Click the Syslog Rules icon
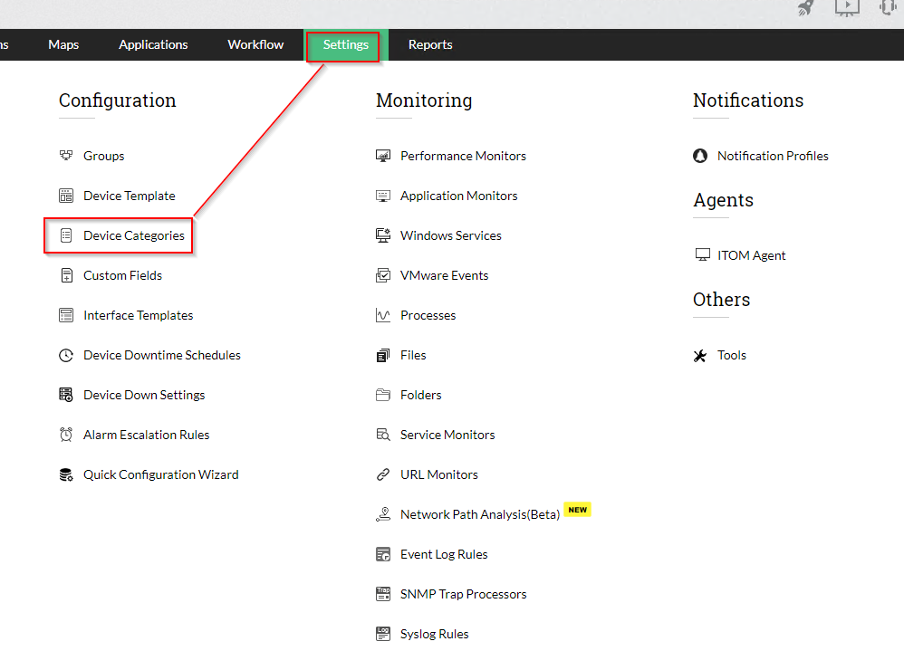The height and width of the screenshot is (651, 904). 383,634
